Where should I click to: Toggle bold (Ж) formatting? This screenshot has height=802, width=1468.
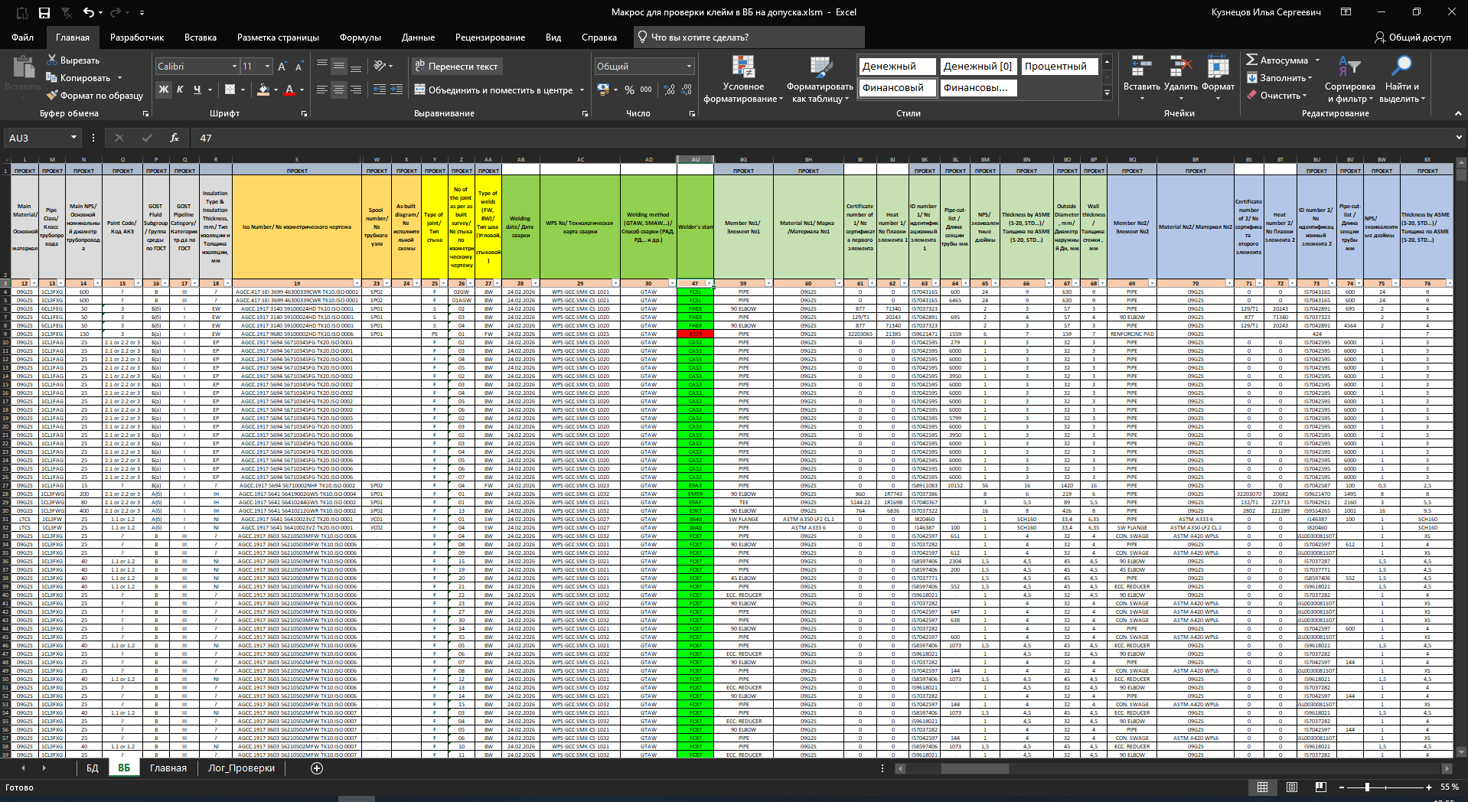[x=164, y=90]
